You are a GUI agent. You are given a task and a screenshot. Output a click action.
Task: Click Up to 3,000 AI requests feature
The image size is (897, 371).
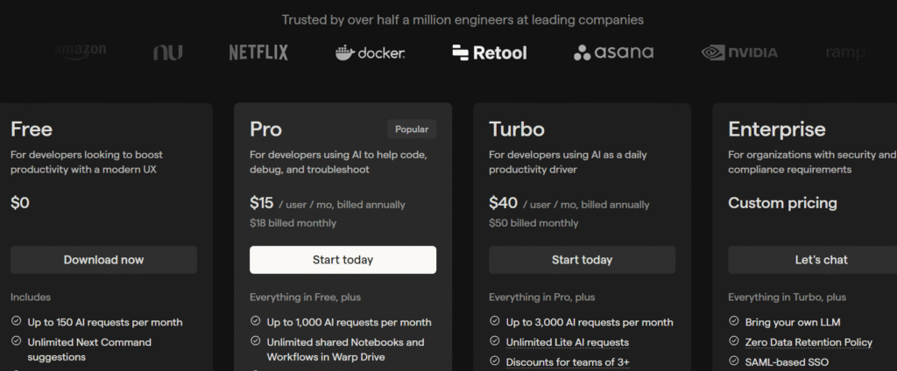point(590,322)
